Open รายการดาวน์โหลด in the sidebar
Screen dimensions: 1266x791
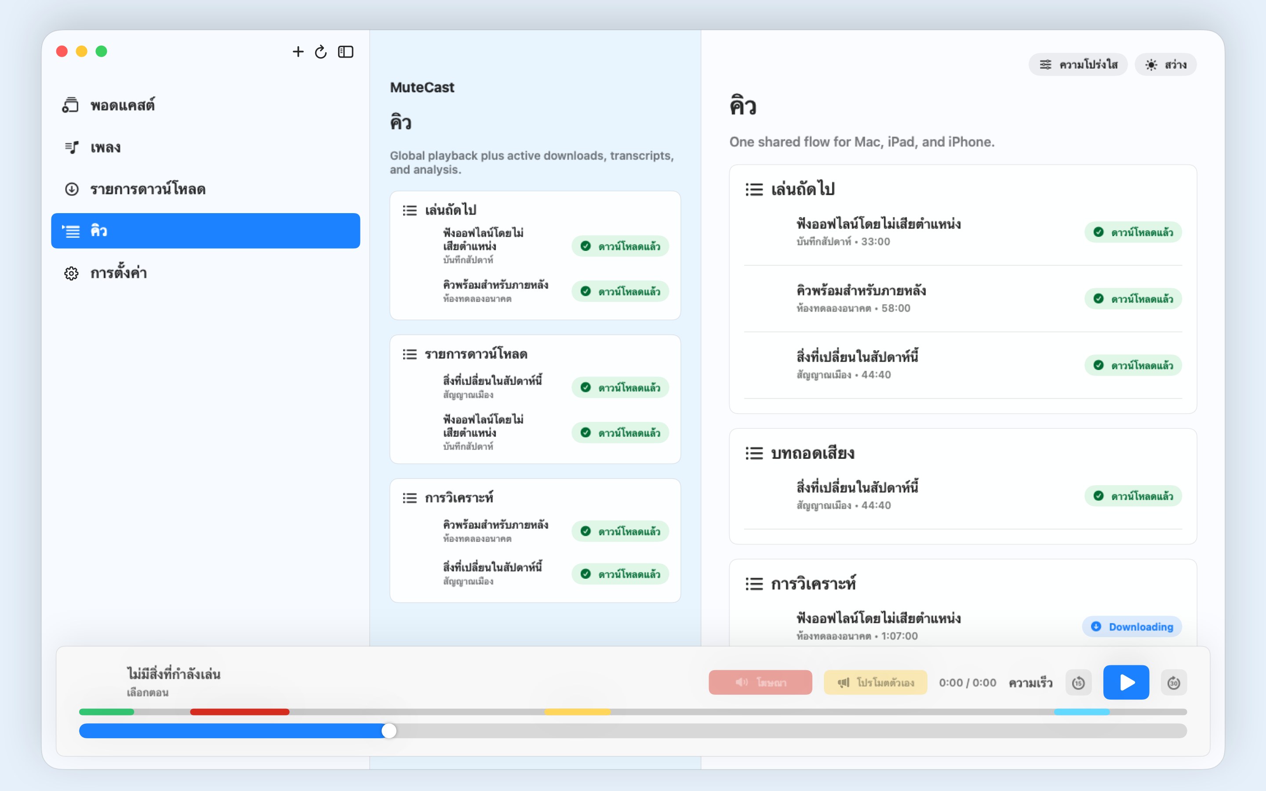[205, 189]
